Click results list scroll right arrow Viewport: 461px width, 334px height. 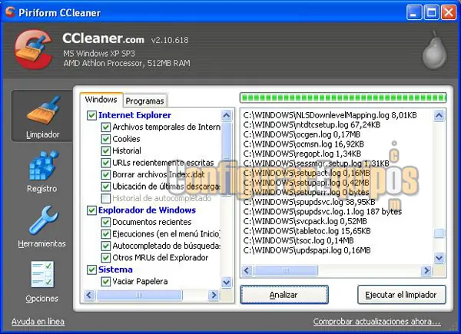[x=426, y=270]
